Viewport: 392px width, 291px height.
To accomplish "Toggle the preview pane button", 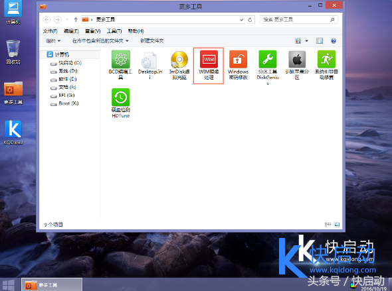I will [x=320, y=40].
